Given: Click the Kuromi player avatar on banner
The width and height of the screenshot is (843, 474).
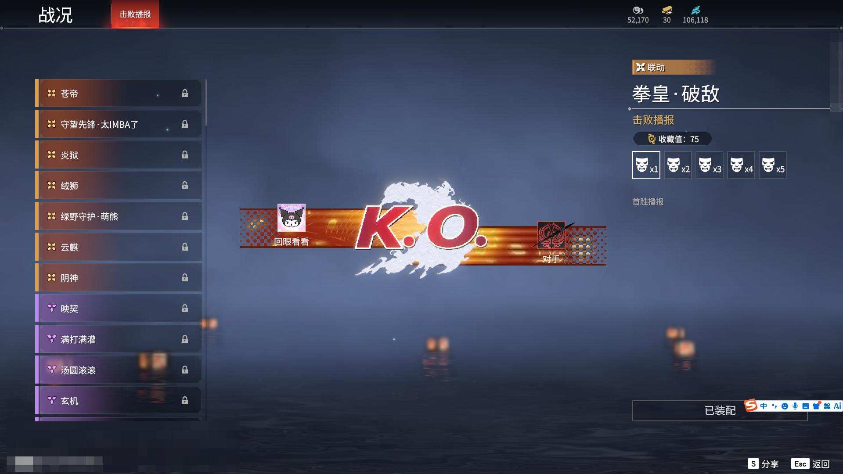Looking at the screenshot, I should tap(291, 218).
